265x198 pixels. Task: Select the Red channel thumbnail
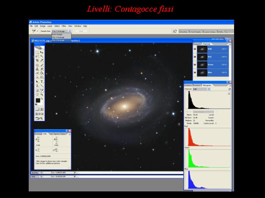pyautogui.click(x=202, y=57)
